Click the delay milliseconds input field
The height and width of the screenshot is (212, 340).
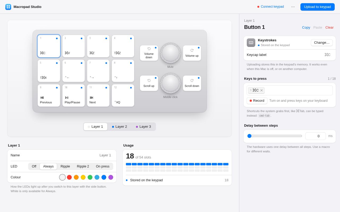click(316, 136)
